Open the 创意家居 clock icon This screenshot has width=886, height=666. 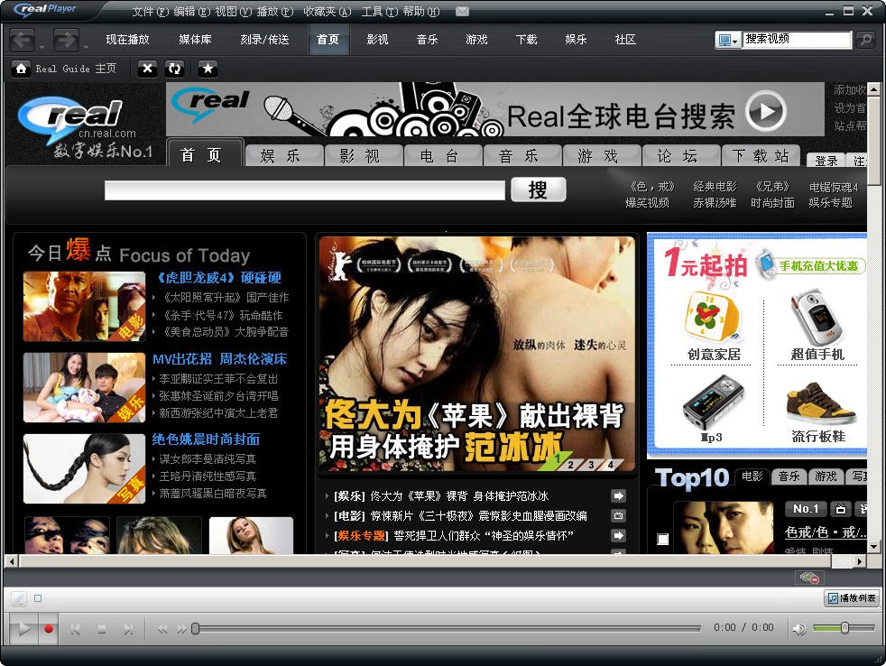pyautogui.click(x=713, y=316)
